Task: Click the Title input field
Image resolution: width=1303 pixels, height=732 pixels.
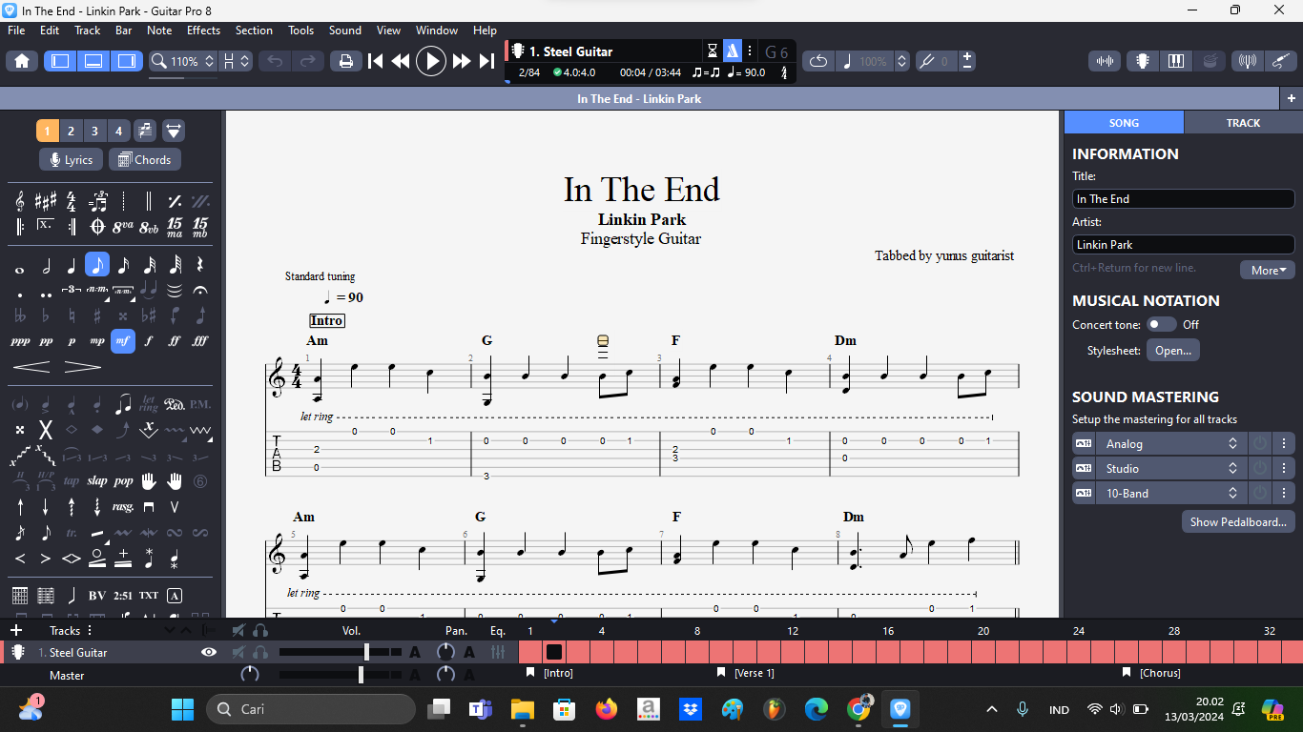Action: tap(1183, 199)
